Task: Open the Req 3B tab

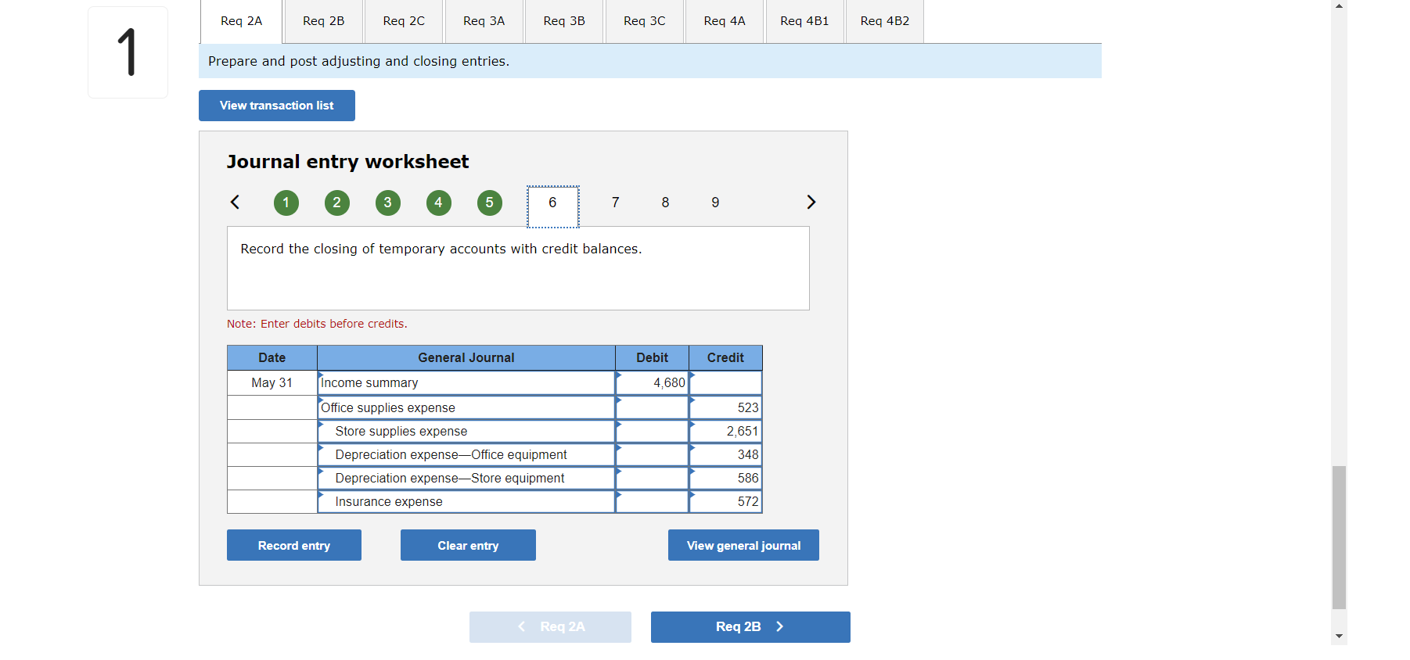Action: coord(564,21)
